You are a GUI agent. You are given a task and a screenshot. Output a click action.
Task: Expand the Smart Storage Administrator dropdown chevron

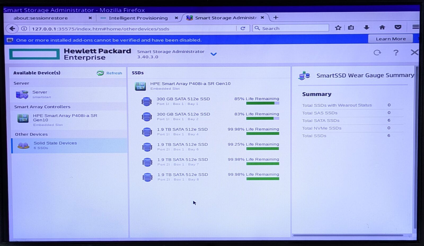pyautogui.click(x=213, y=54)
